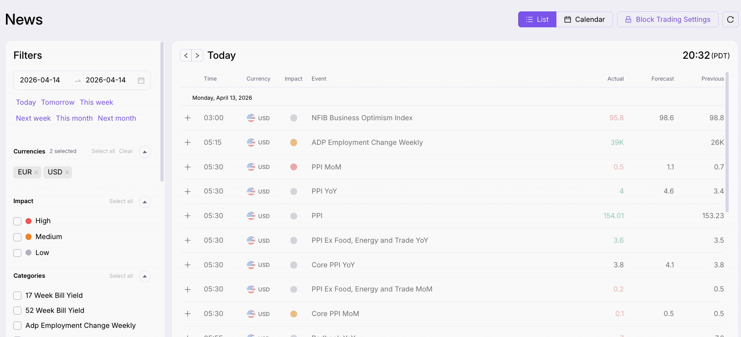Expand the NFIB Business Optimism Index row
741x337 pixels.
(188, 118)
